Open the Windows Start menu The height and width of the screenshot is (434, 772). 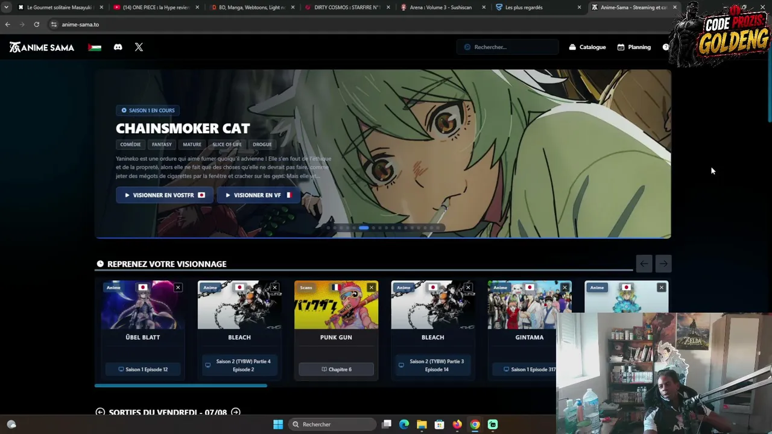click(278, 424)
